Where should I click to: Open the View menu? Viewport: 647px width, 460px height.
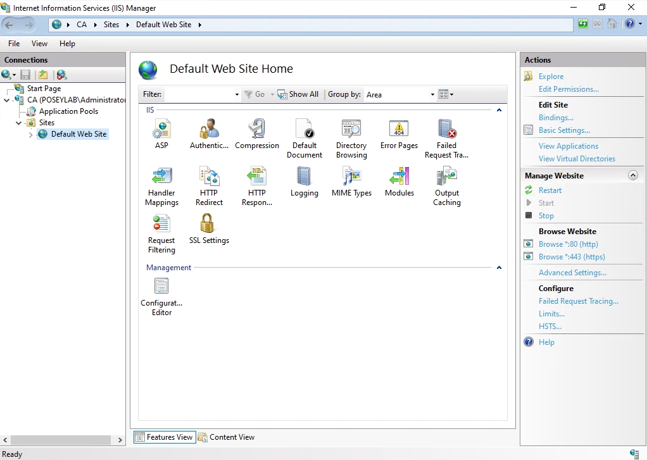tap(39, 44)
